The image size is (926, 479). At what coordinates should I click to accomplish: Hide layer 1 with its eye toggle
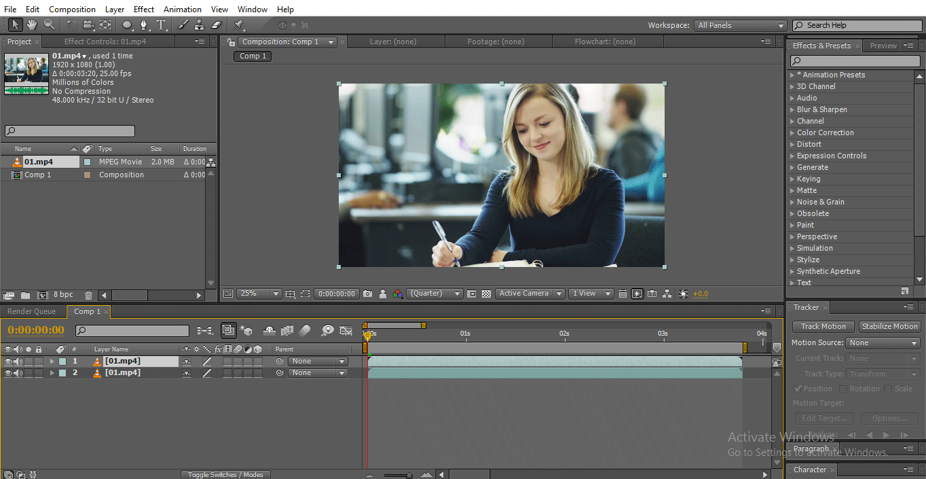7,361
